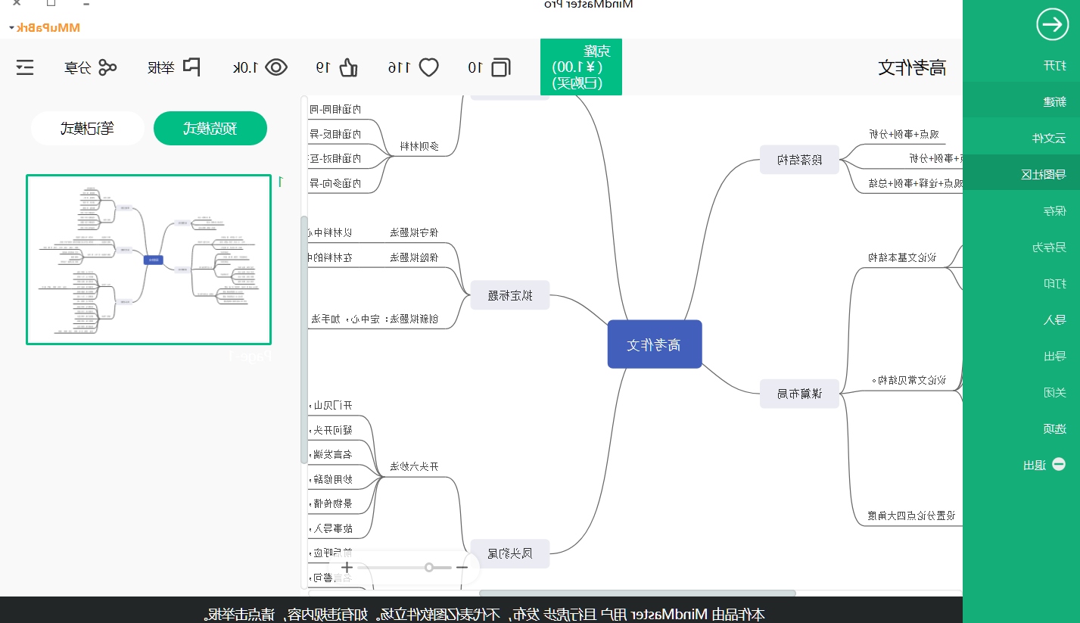Click the 高考作文 title in header
This screenshot has height=623, width=1080.
pos(913,67)
